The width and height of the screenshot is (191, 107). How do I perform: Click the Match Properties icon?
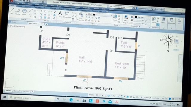(x=127, y=19)
